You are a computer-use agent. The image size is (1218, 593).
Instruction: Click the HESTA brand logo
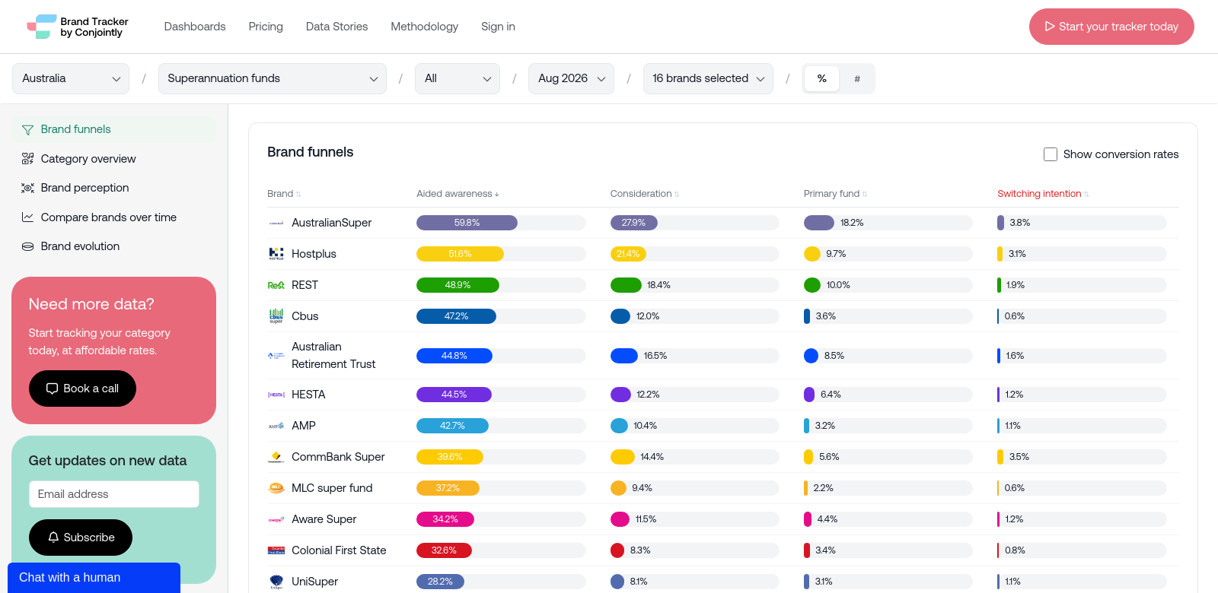pos(276,395)
